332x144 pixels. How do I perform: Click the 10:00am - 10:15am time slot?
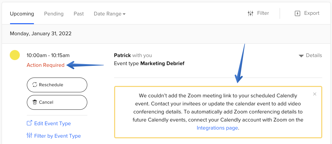click(x=48, y=55)
